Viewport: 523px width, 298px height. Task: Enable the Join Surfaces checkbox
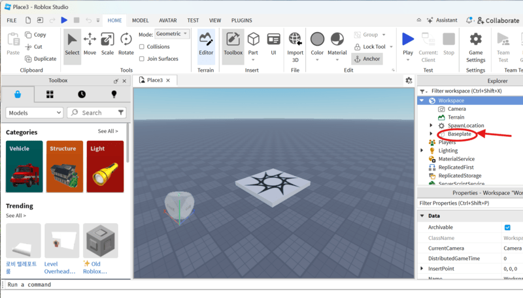(x=142, y=59)
